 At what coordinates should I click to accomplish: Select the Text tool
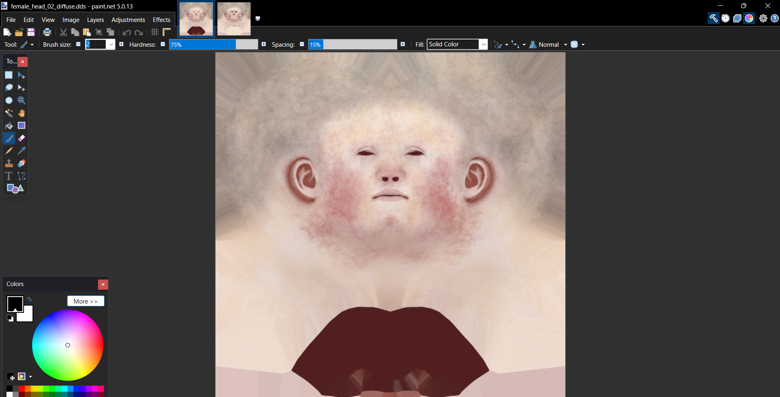point(9,176)
